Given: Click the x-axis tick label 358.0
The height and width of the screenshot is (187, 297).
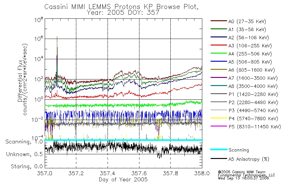Looking at the screenshot, I should click(x=202, y=173).
